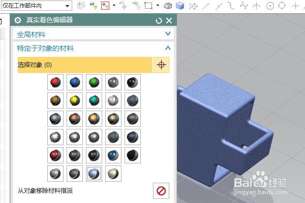
Task: Click the remove material assignment prohibition icon
Action: pyautogui.click(x=161, y=191)
